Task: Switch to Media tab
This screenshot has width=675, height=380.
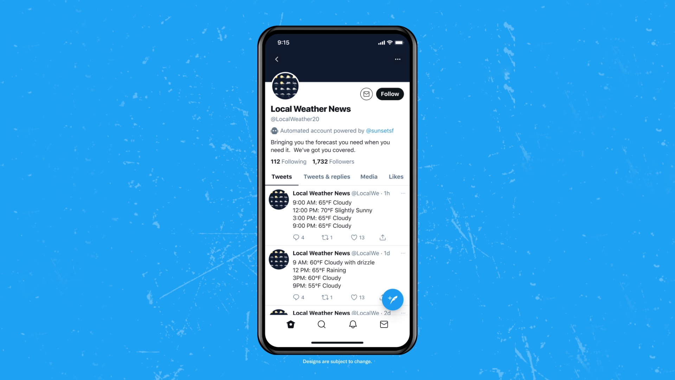Action: point(369,177)
